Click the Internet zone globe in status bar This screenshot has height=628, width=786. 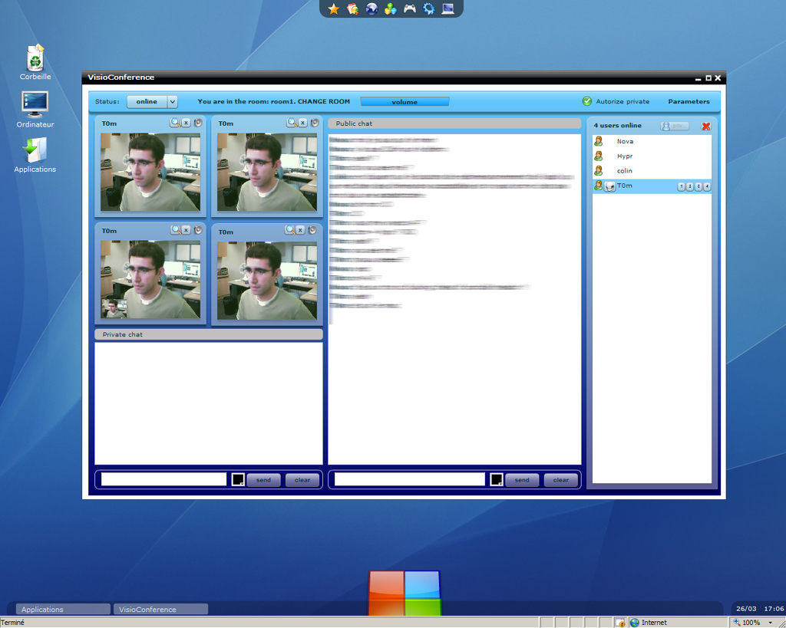[x=635, y=623]
